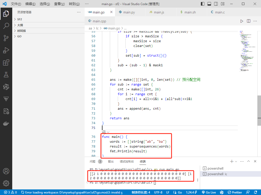Image resolution: width=261 pixels, height=195 pixels.
Task: Open the 输出 output panel tab
Action: tap(111, 161)
